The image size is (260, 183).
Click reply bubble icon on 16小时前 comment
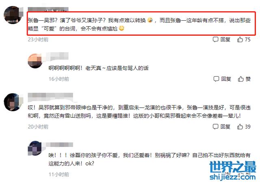click(x=216, y=79)
